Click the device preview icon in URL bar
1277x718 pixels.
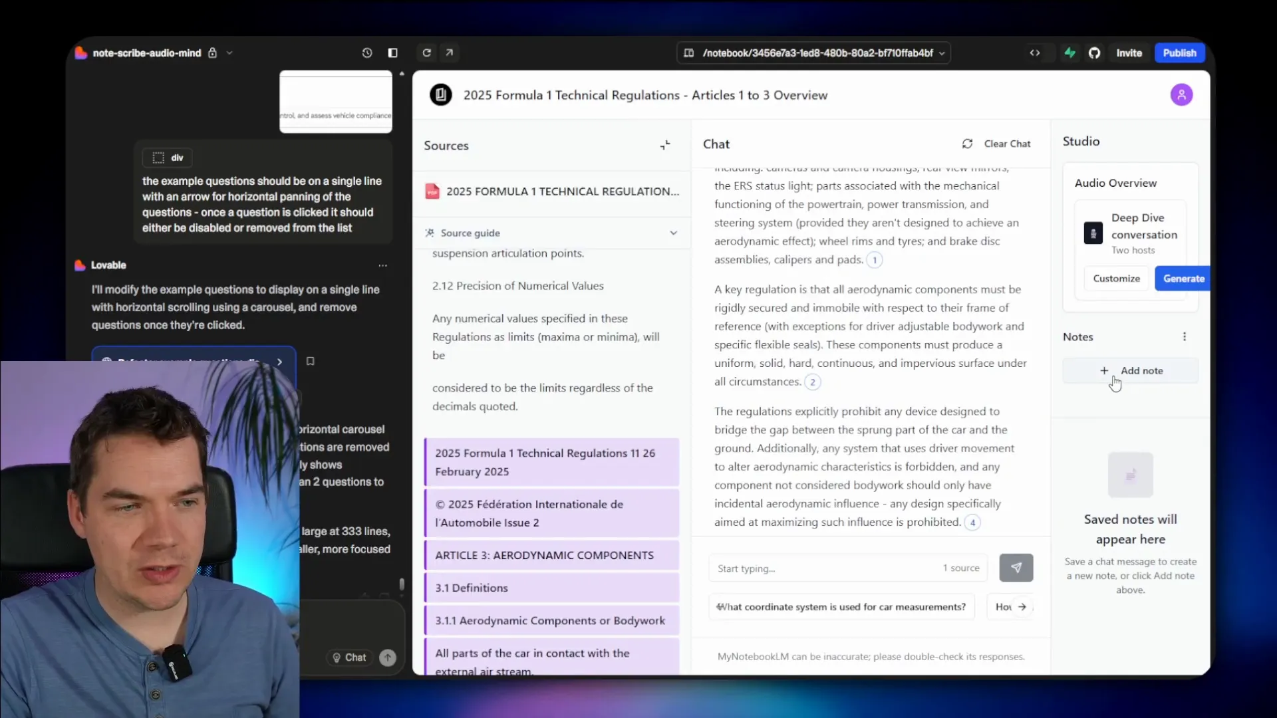click(689, 53)
